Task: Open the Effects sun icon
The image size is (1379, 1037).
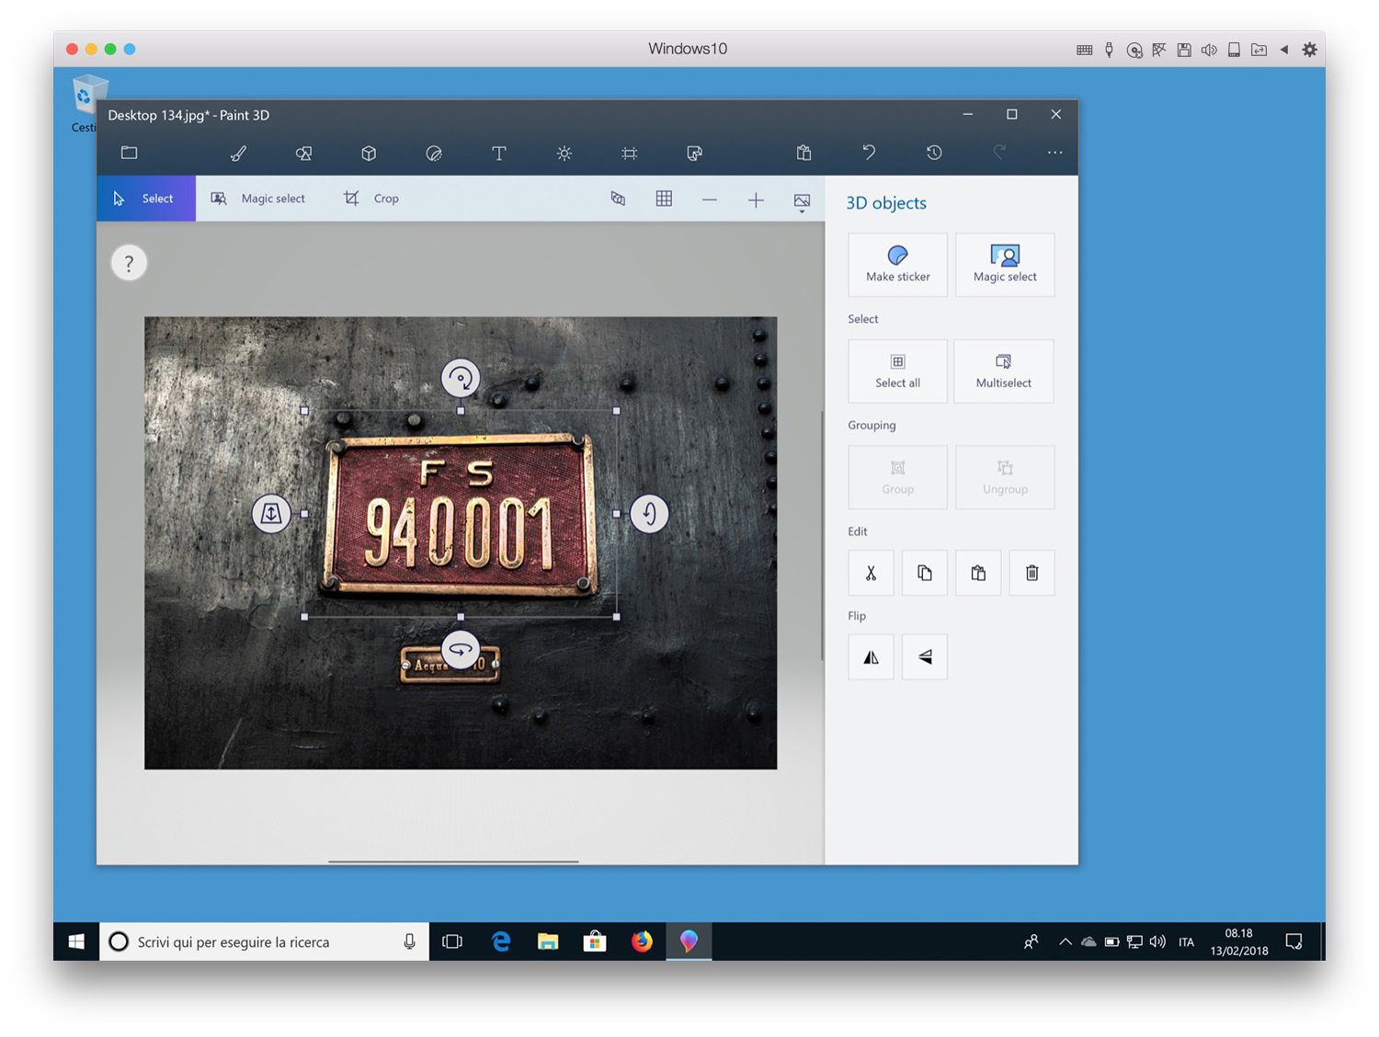Action: tap(564, 154)
